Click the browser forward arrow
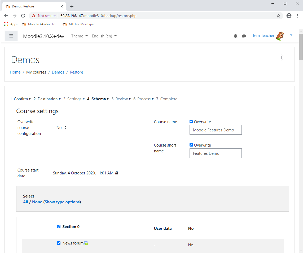303x253 pixels. pos(15,16)
